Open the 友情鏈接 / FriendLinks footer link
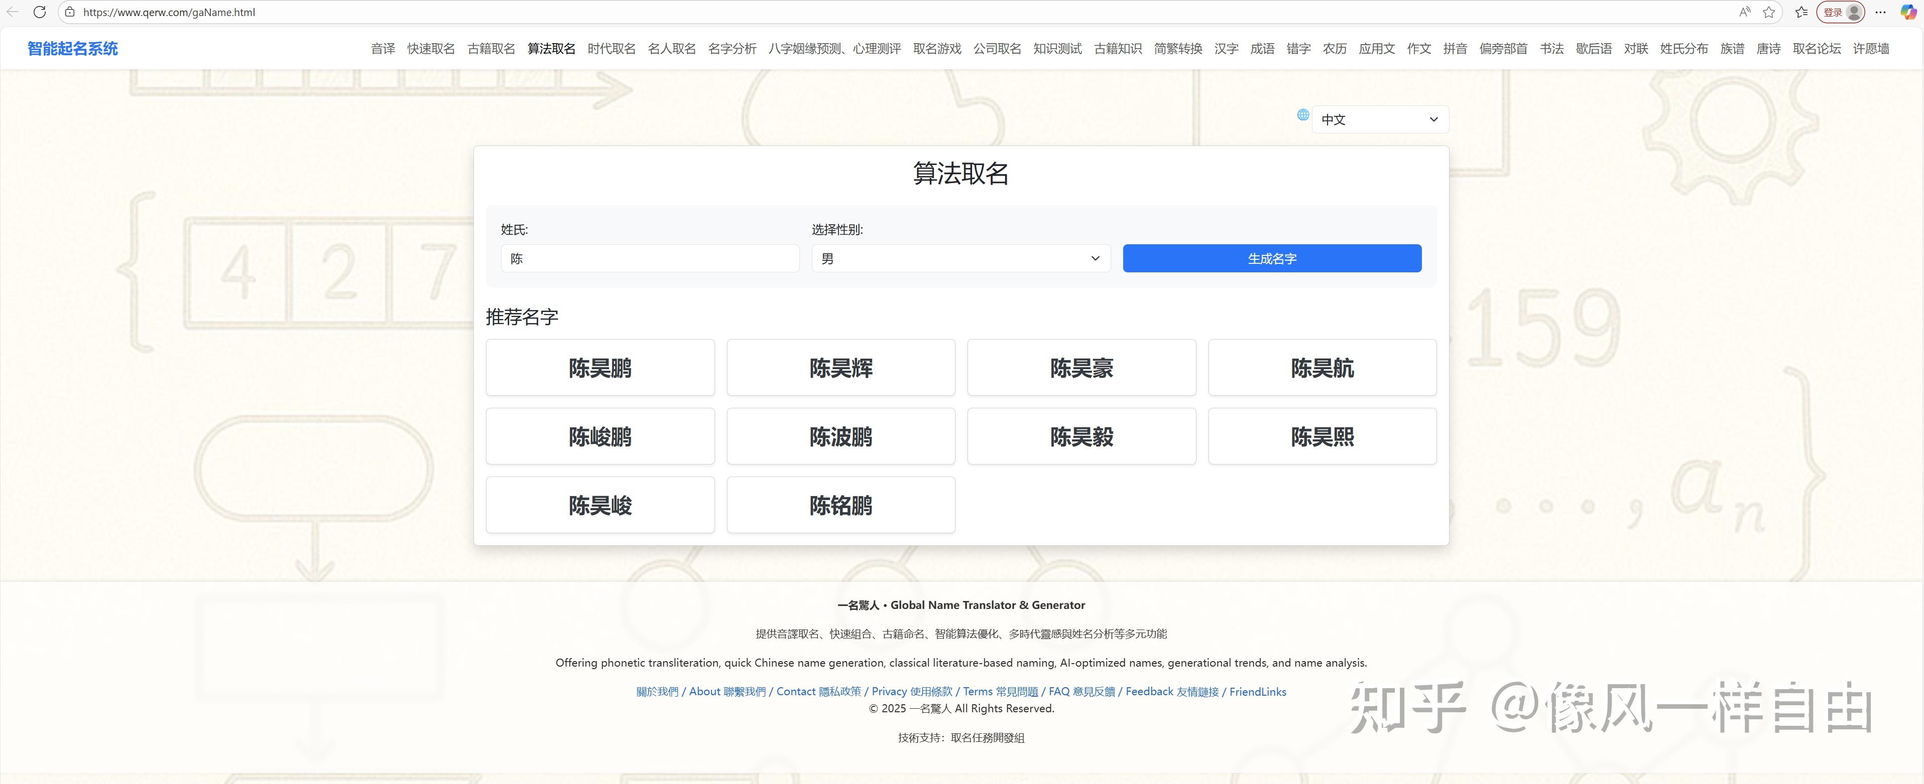The width and height of the screenshot is (1924, 784). point(1232,692)
